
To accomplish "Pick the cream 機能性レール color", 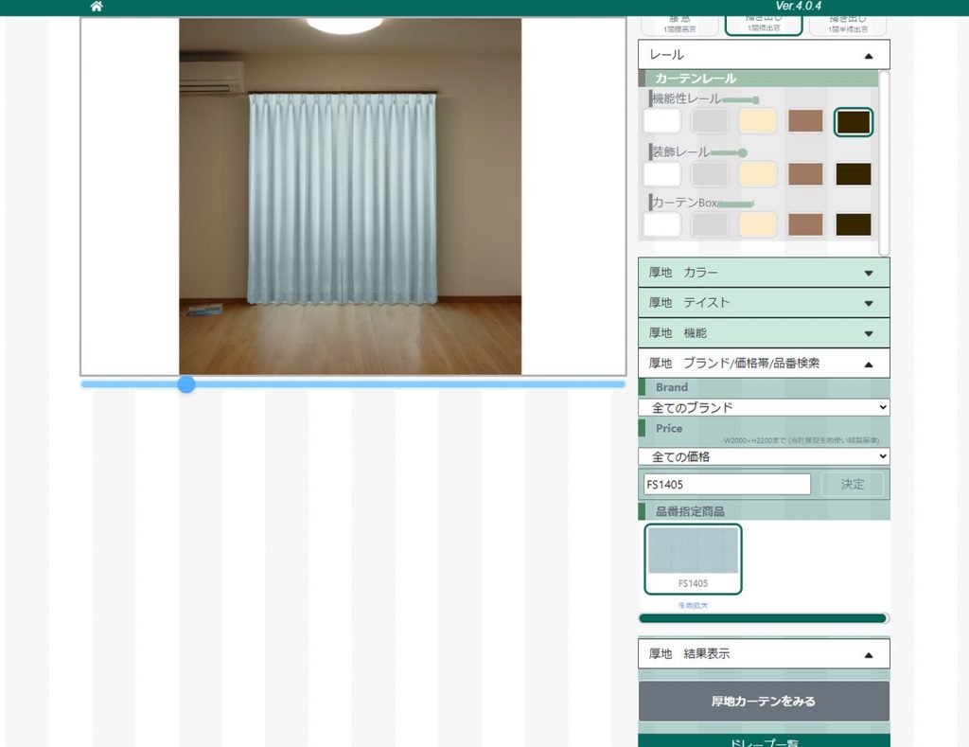I will pyautogui.click(x=758, y=121).
